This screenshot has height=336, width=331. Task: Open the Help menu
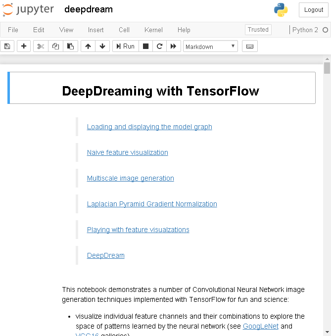[184, 30]
